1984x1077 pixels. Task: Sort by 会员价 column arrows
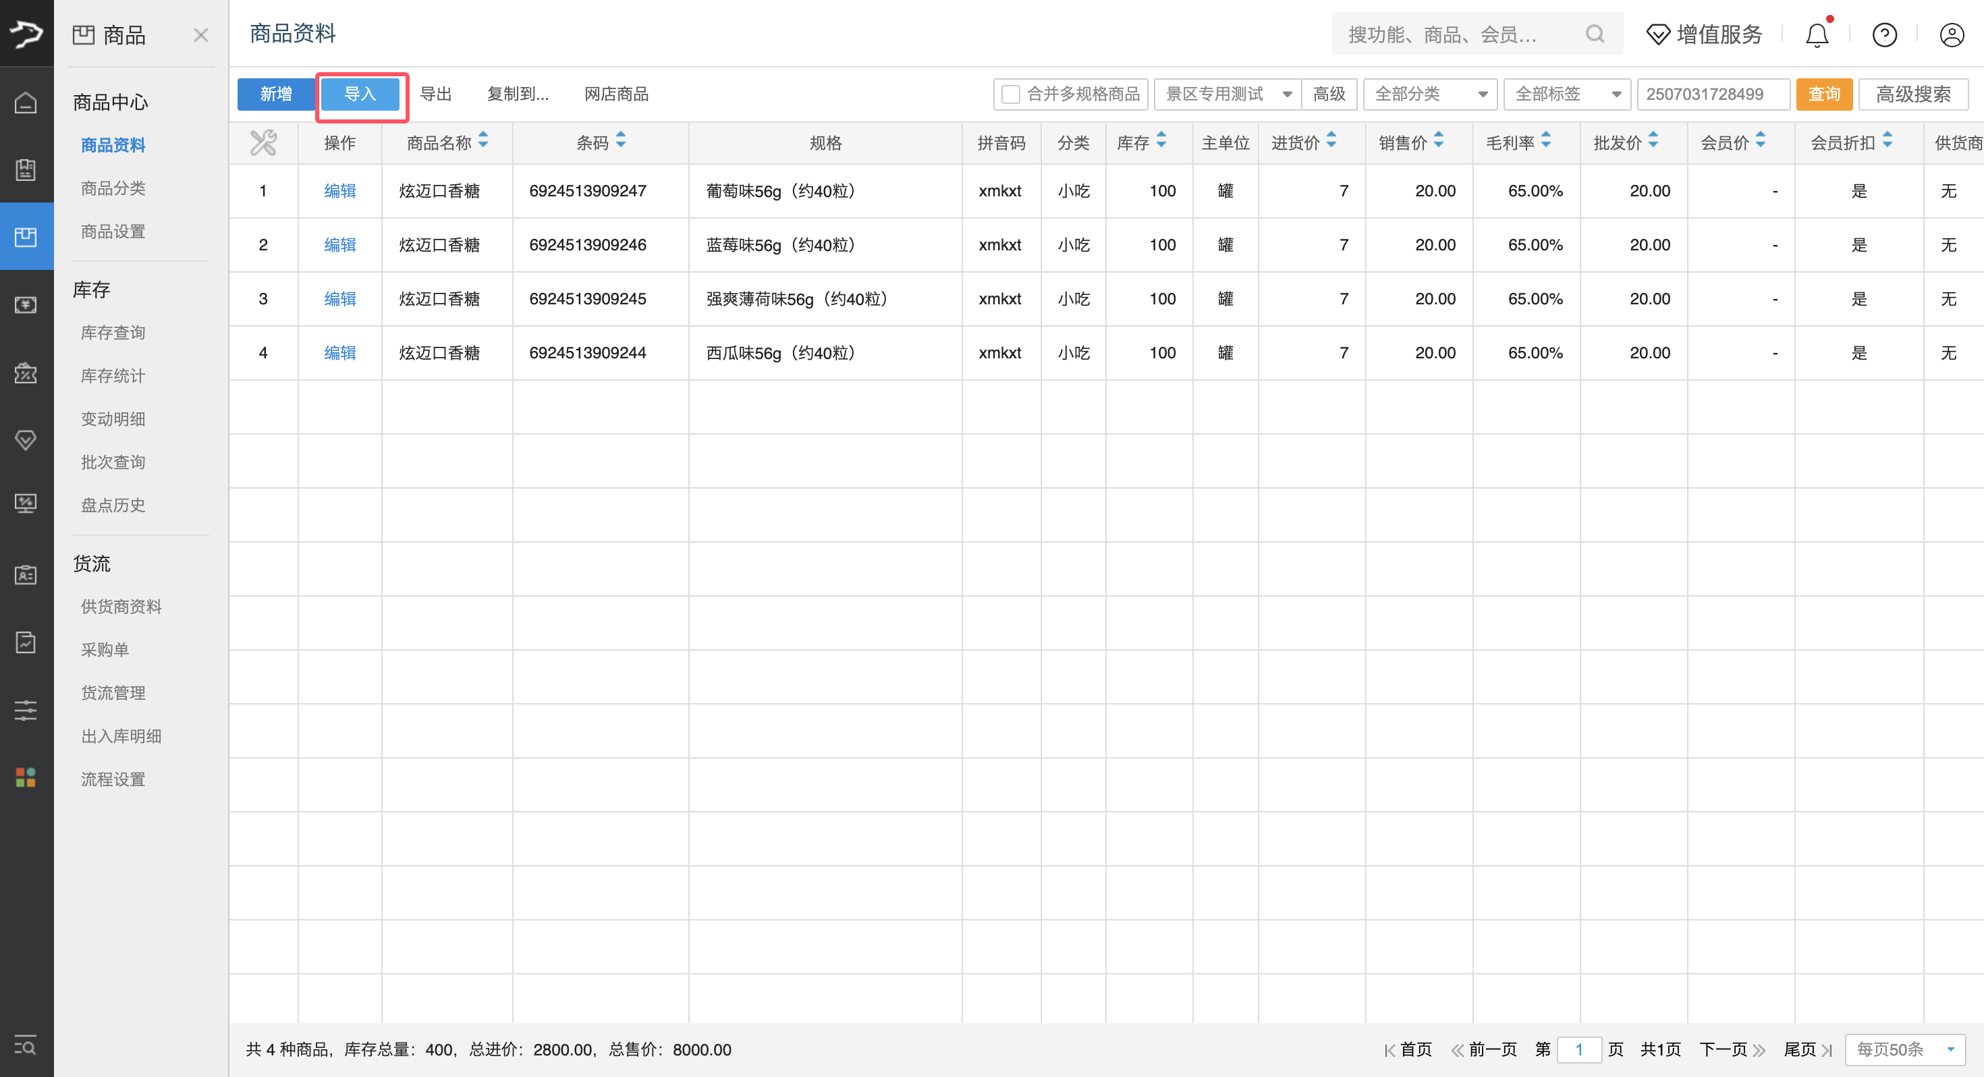[1761, 140]
